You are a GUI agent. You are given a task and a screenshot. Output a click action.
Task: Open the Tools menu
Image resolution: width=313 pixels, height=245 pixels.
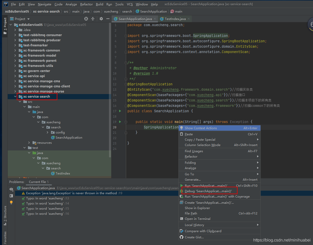pyautogui.click(x=119, y=4)
